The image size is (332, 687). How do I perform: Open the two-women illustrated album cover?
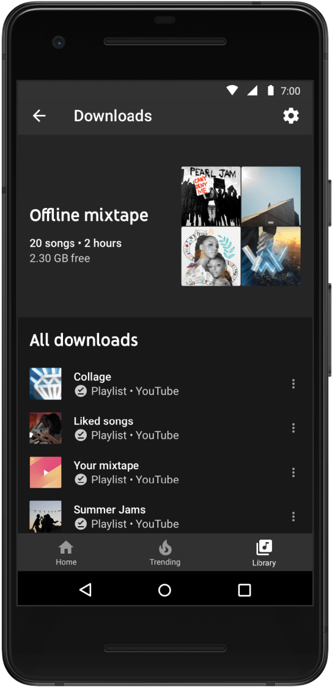tap(211, 256)
